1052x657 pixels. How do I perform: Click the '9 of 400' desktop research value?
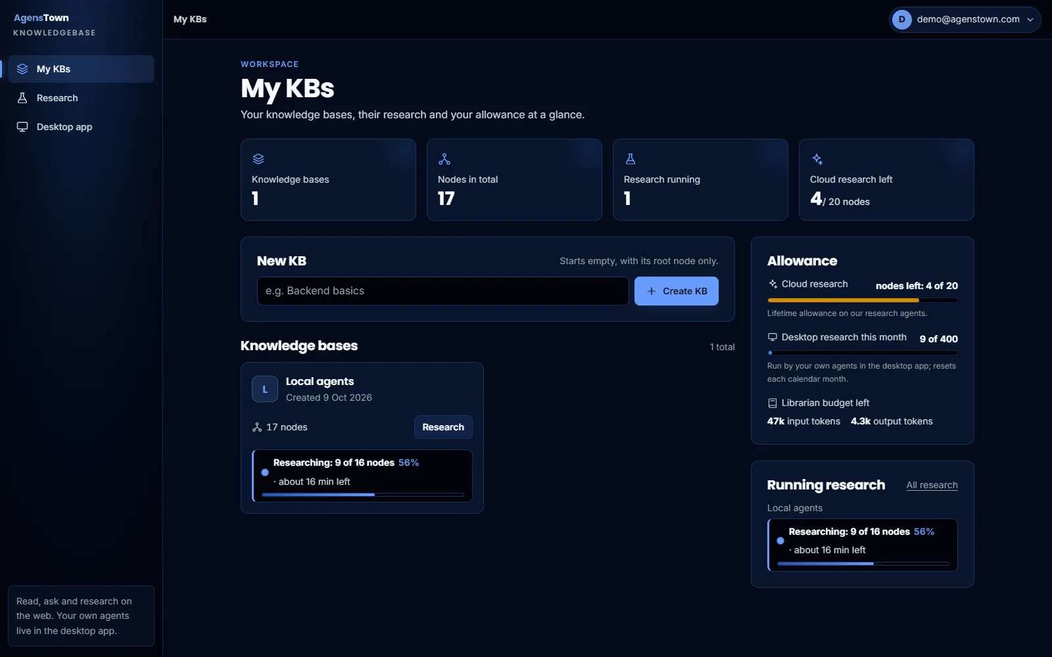[x=938, y=339]
